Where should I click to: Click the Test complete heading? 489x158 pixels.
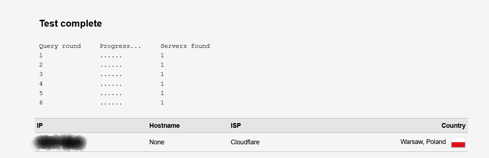[x=70, y=24]
